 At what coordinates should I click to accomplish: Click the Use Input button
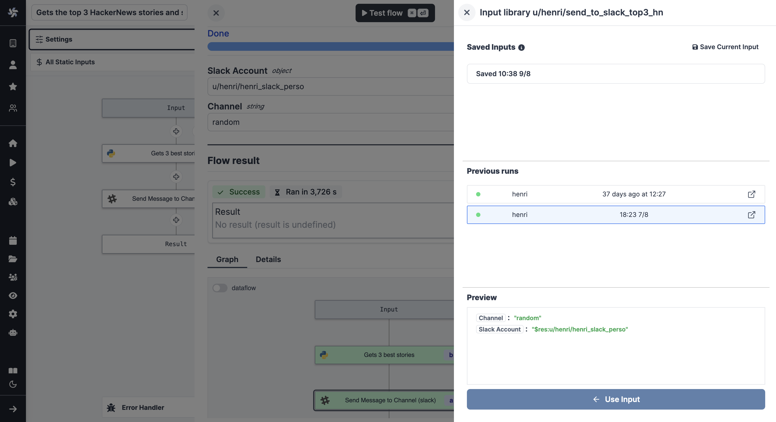pos(616,399)
